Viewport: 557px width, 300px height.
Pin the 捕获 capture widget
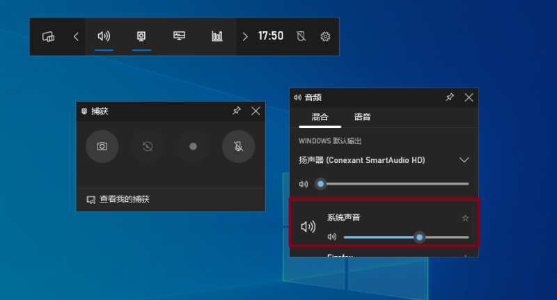(x=237, y=111)
